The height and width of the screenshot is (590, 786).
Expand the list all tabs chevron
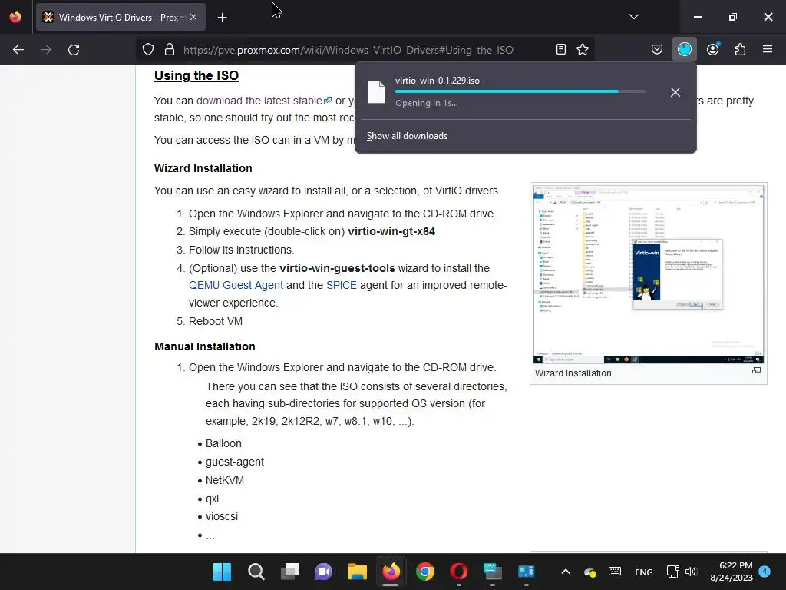click(633, 17)
